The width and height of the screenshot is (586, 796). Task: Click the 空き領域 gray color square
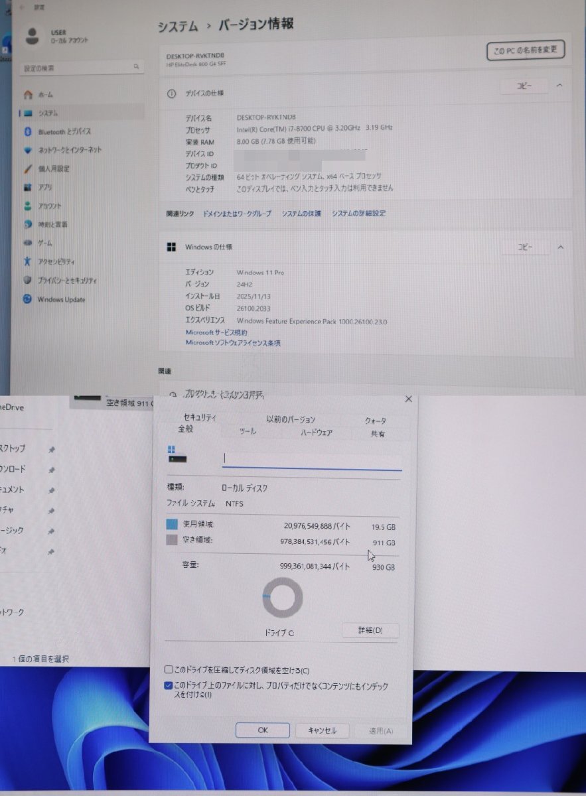click(x=171, y=541)
